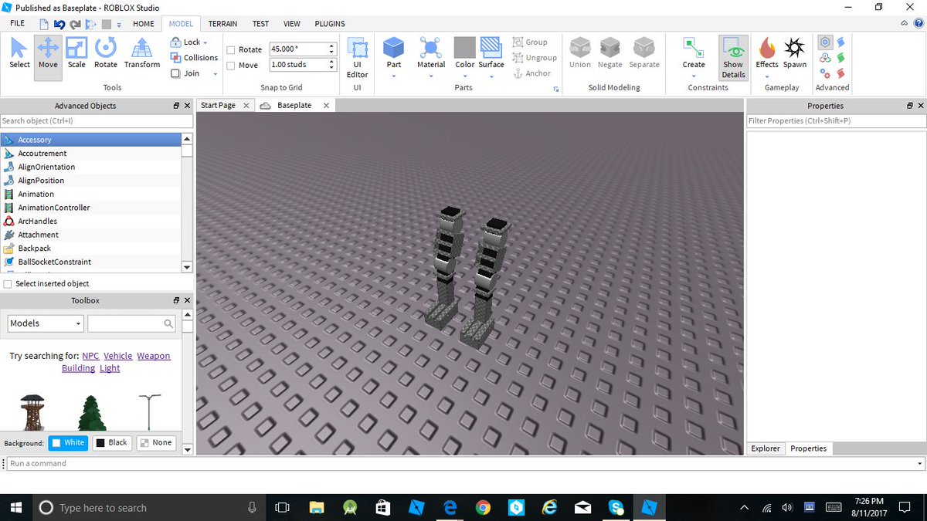Viewport: 927px width, 521px height.
Task: Click the Light search suggestion
Action: pyautogui.click(x=110, y=368)
